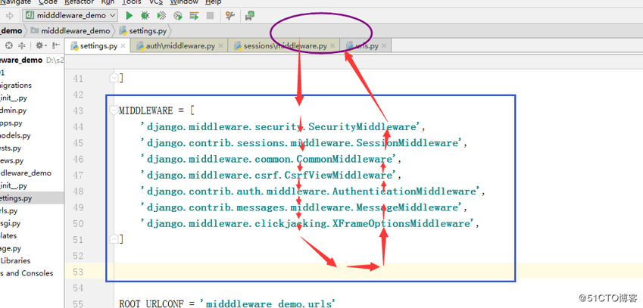Click the SecurityMiddleware code line
The image size is (643, 308).
coord(282,126)
